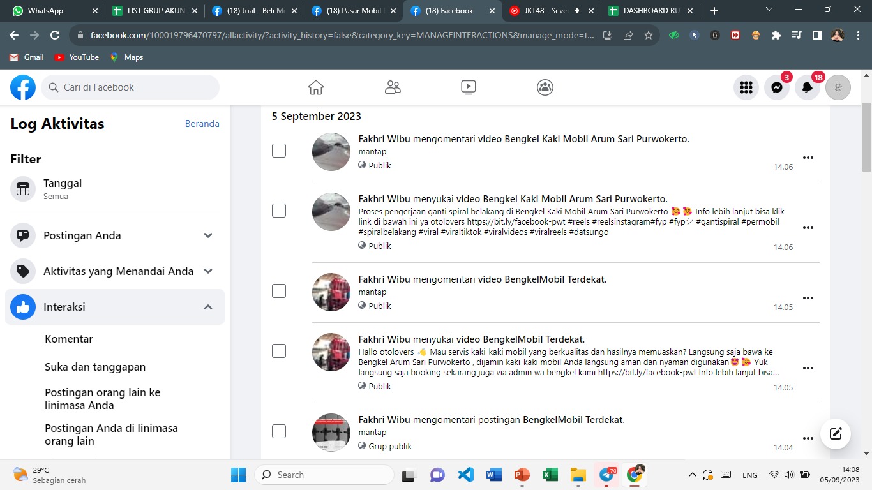Image resolution: width=872 pixels, height=490 pixels.
Task: Click the Postingan Anda speech bubble icon
Action: pyautogui.click(x=23, y=235)
